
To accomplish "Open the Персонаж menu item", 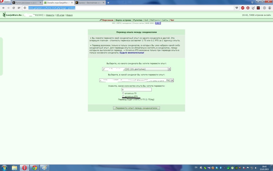I will (108, 20).
